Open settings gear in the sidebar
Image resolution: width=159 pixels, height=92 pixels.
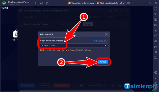tap(156, 72)
